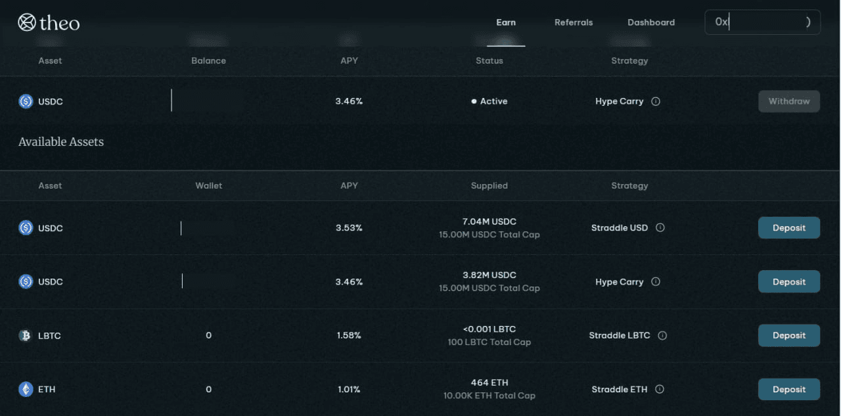Image resolution: width=841 pixels, height=416 pixels.
Task: Deposit USDC into Hype Carry strategy
Action: click(x=789, y=282)
